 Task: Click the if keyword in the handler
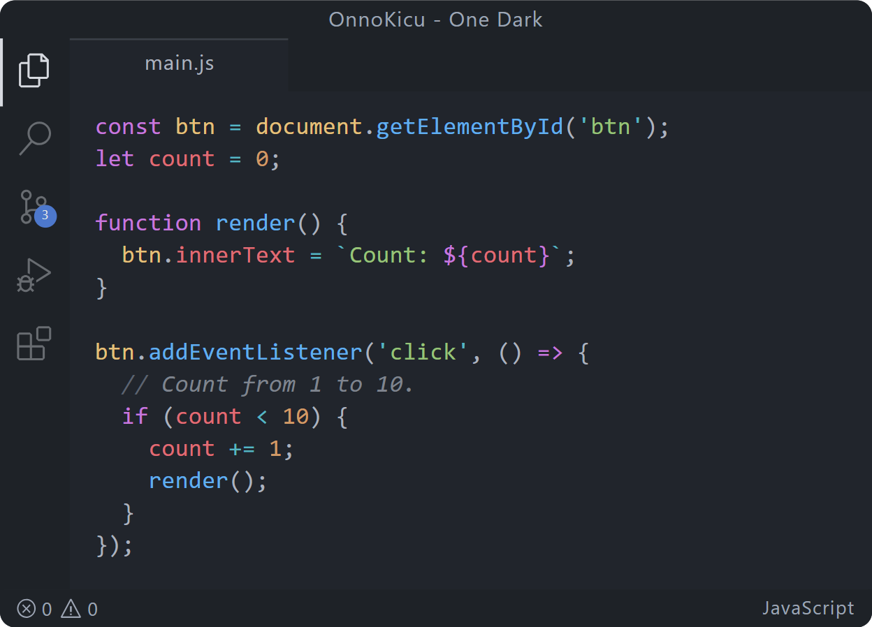coord(134,417)
